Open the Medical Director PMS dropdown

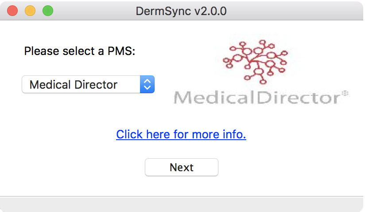[x=88, y=84]
